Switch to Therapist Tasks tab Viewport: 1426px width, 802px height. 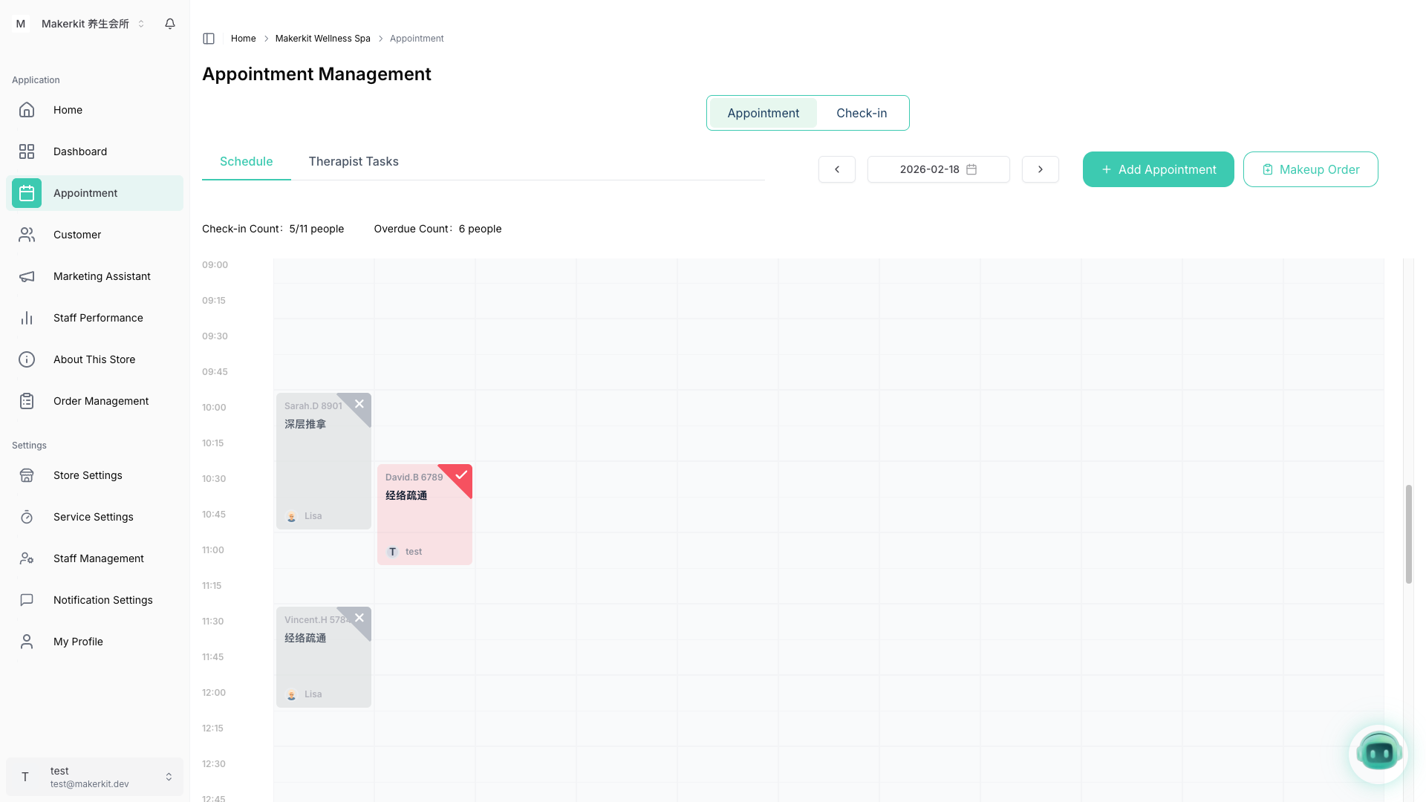354,161
